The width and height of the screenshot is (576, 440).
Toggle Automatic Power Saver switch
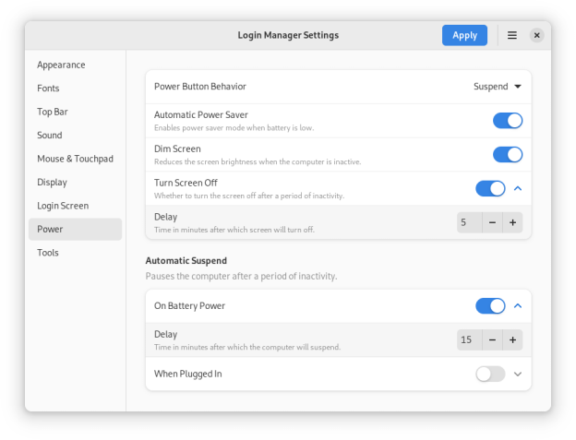(507, 120)
